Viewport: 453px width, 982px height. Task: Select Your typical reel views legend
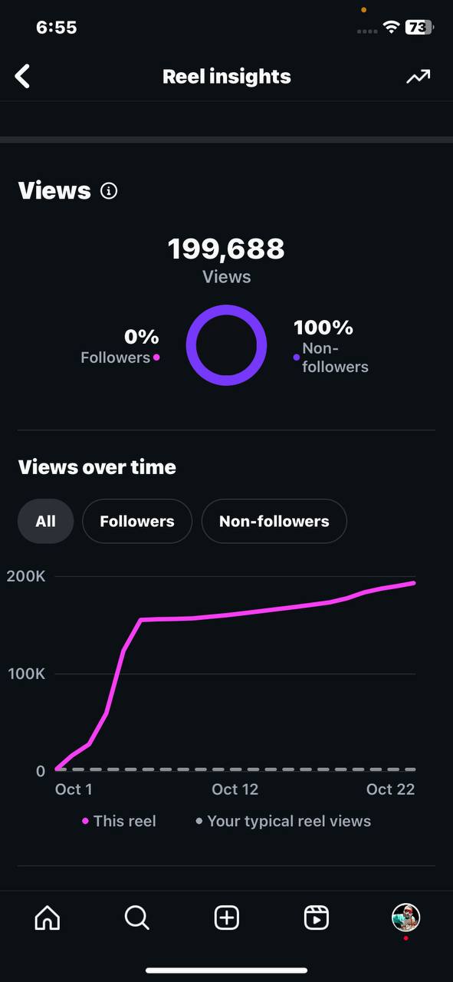tap(284, 821)
